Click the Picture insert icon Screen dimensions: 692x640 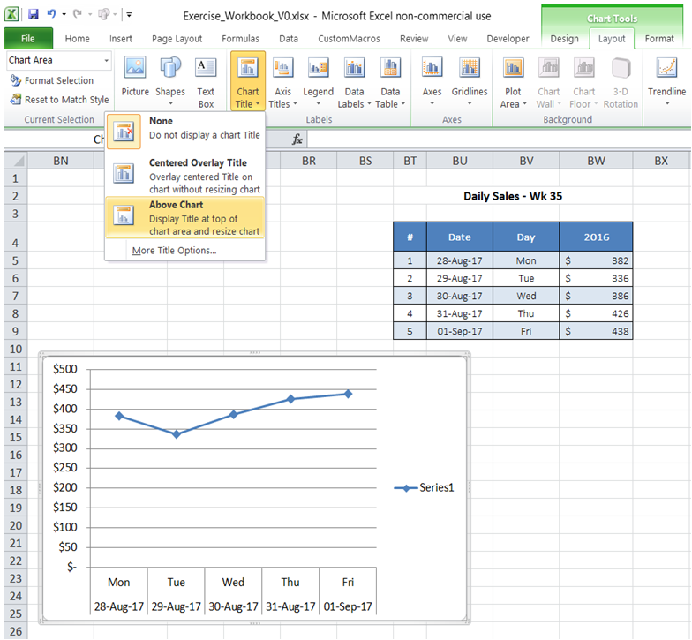coord(135,78)
